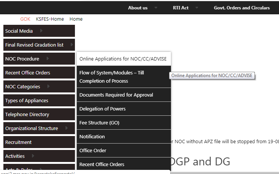
Task: Select Online Applications for NOC/CC/ADVISE
Action: [x=123, y=59]
